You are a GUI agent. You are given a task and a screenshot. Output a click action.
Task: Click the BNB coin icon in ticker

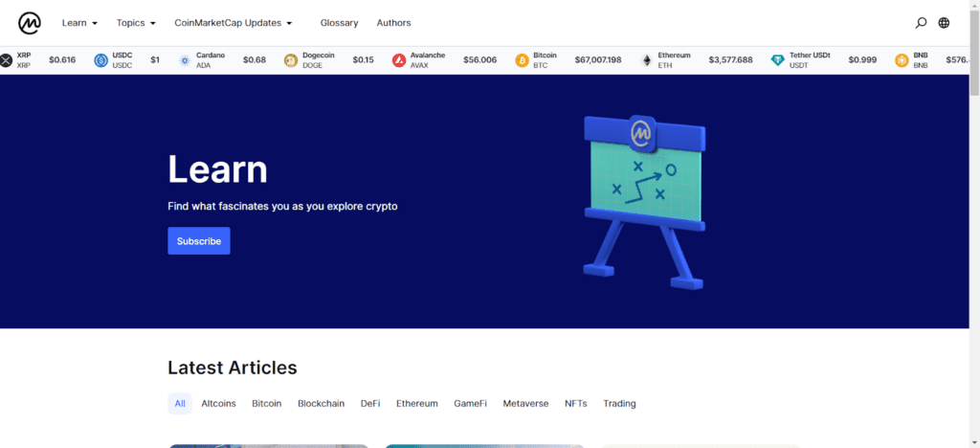click(x=902, y=60)
